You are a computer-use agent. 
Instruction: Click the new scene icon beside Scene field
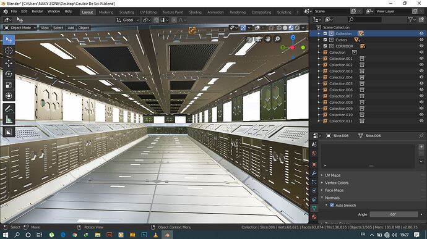[x=353, y=11]
